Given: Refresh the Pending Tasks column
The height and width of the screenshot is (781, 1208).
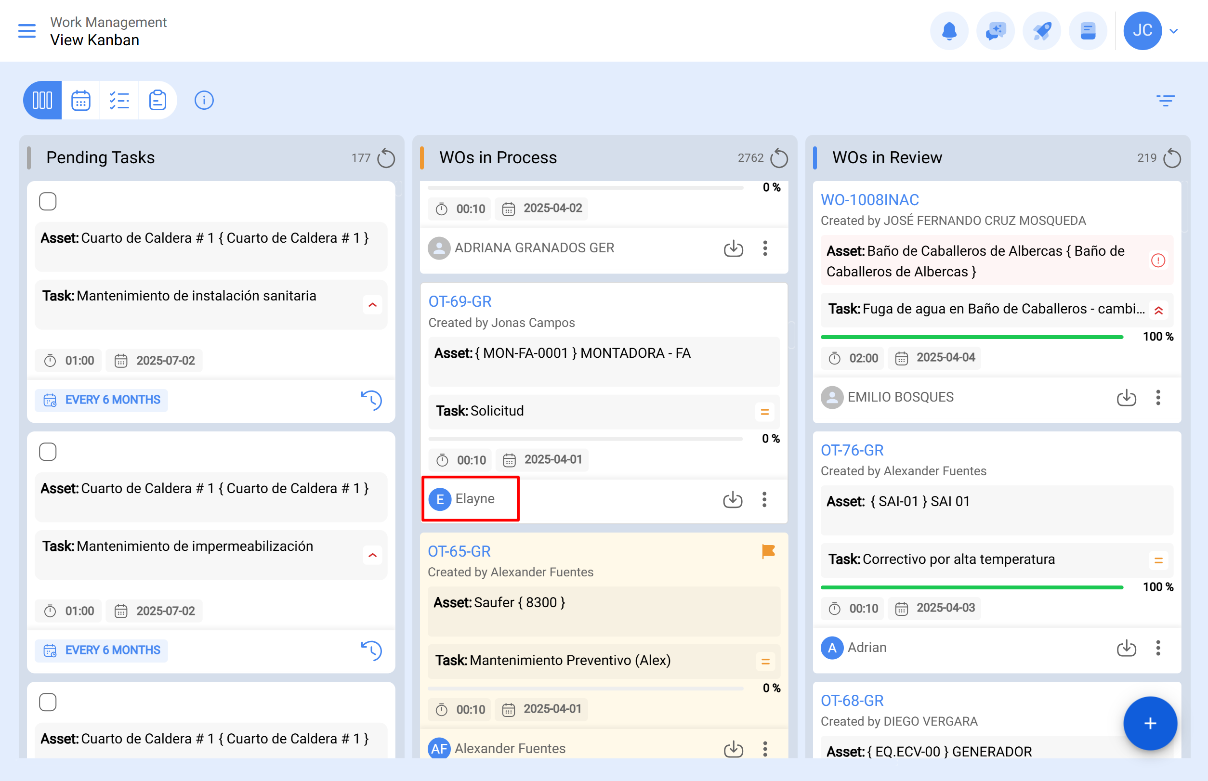Looking at the screenshot, I should (x=386, y=158).
